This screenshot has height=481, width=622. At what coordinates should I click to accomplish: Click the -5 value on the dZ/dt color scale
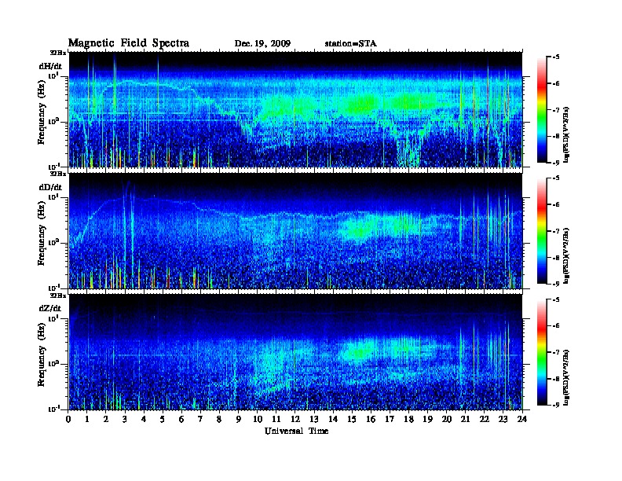click(556, 299)
